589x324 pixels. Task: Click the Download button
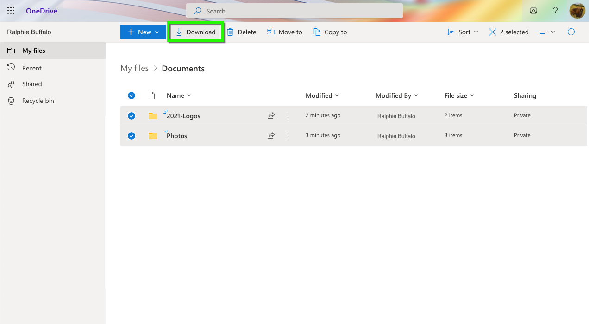tap(196, 32)
